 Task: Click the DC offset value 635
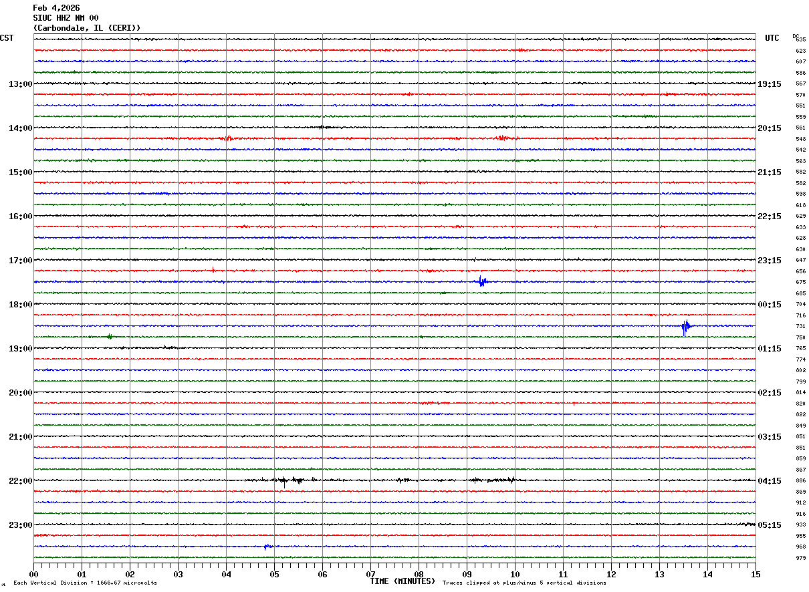pyautogui.click(x=801, y=39)
